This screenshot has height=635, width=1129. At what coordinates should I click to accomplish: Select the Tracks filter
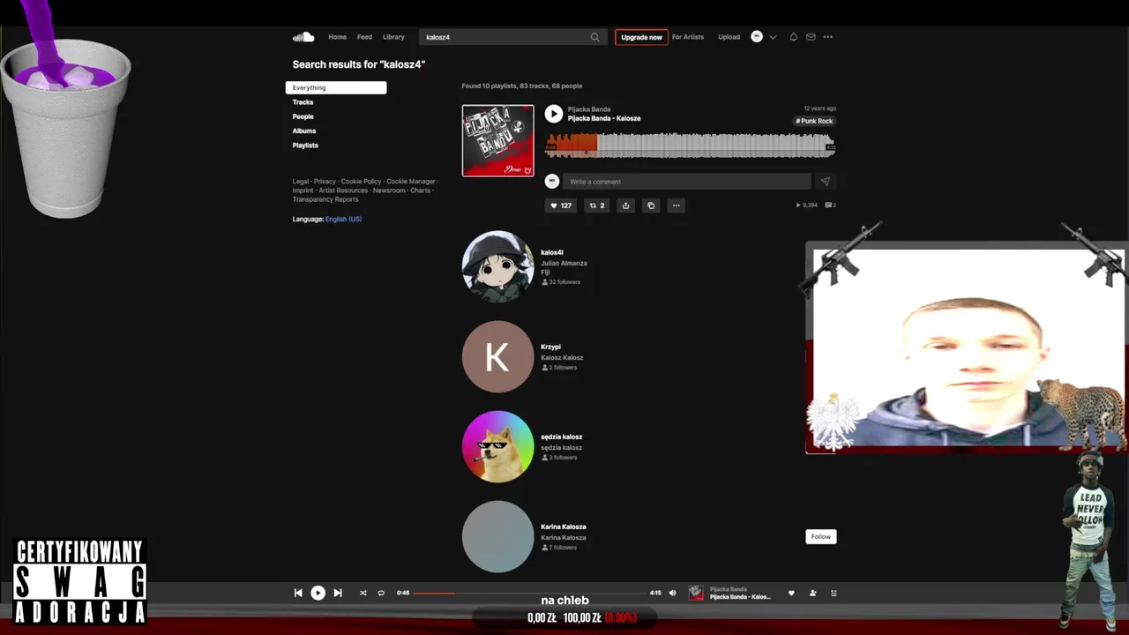(x=303, y=102)
